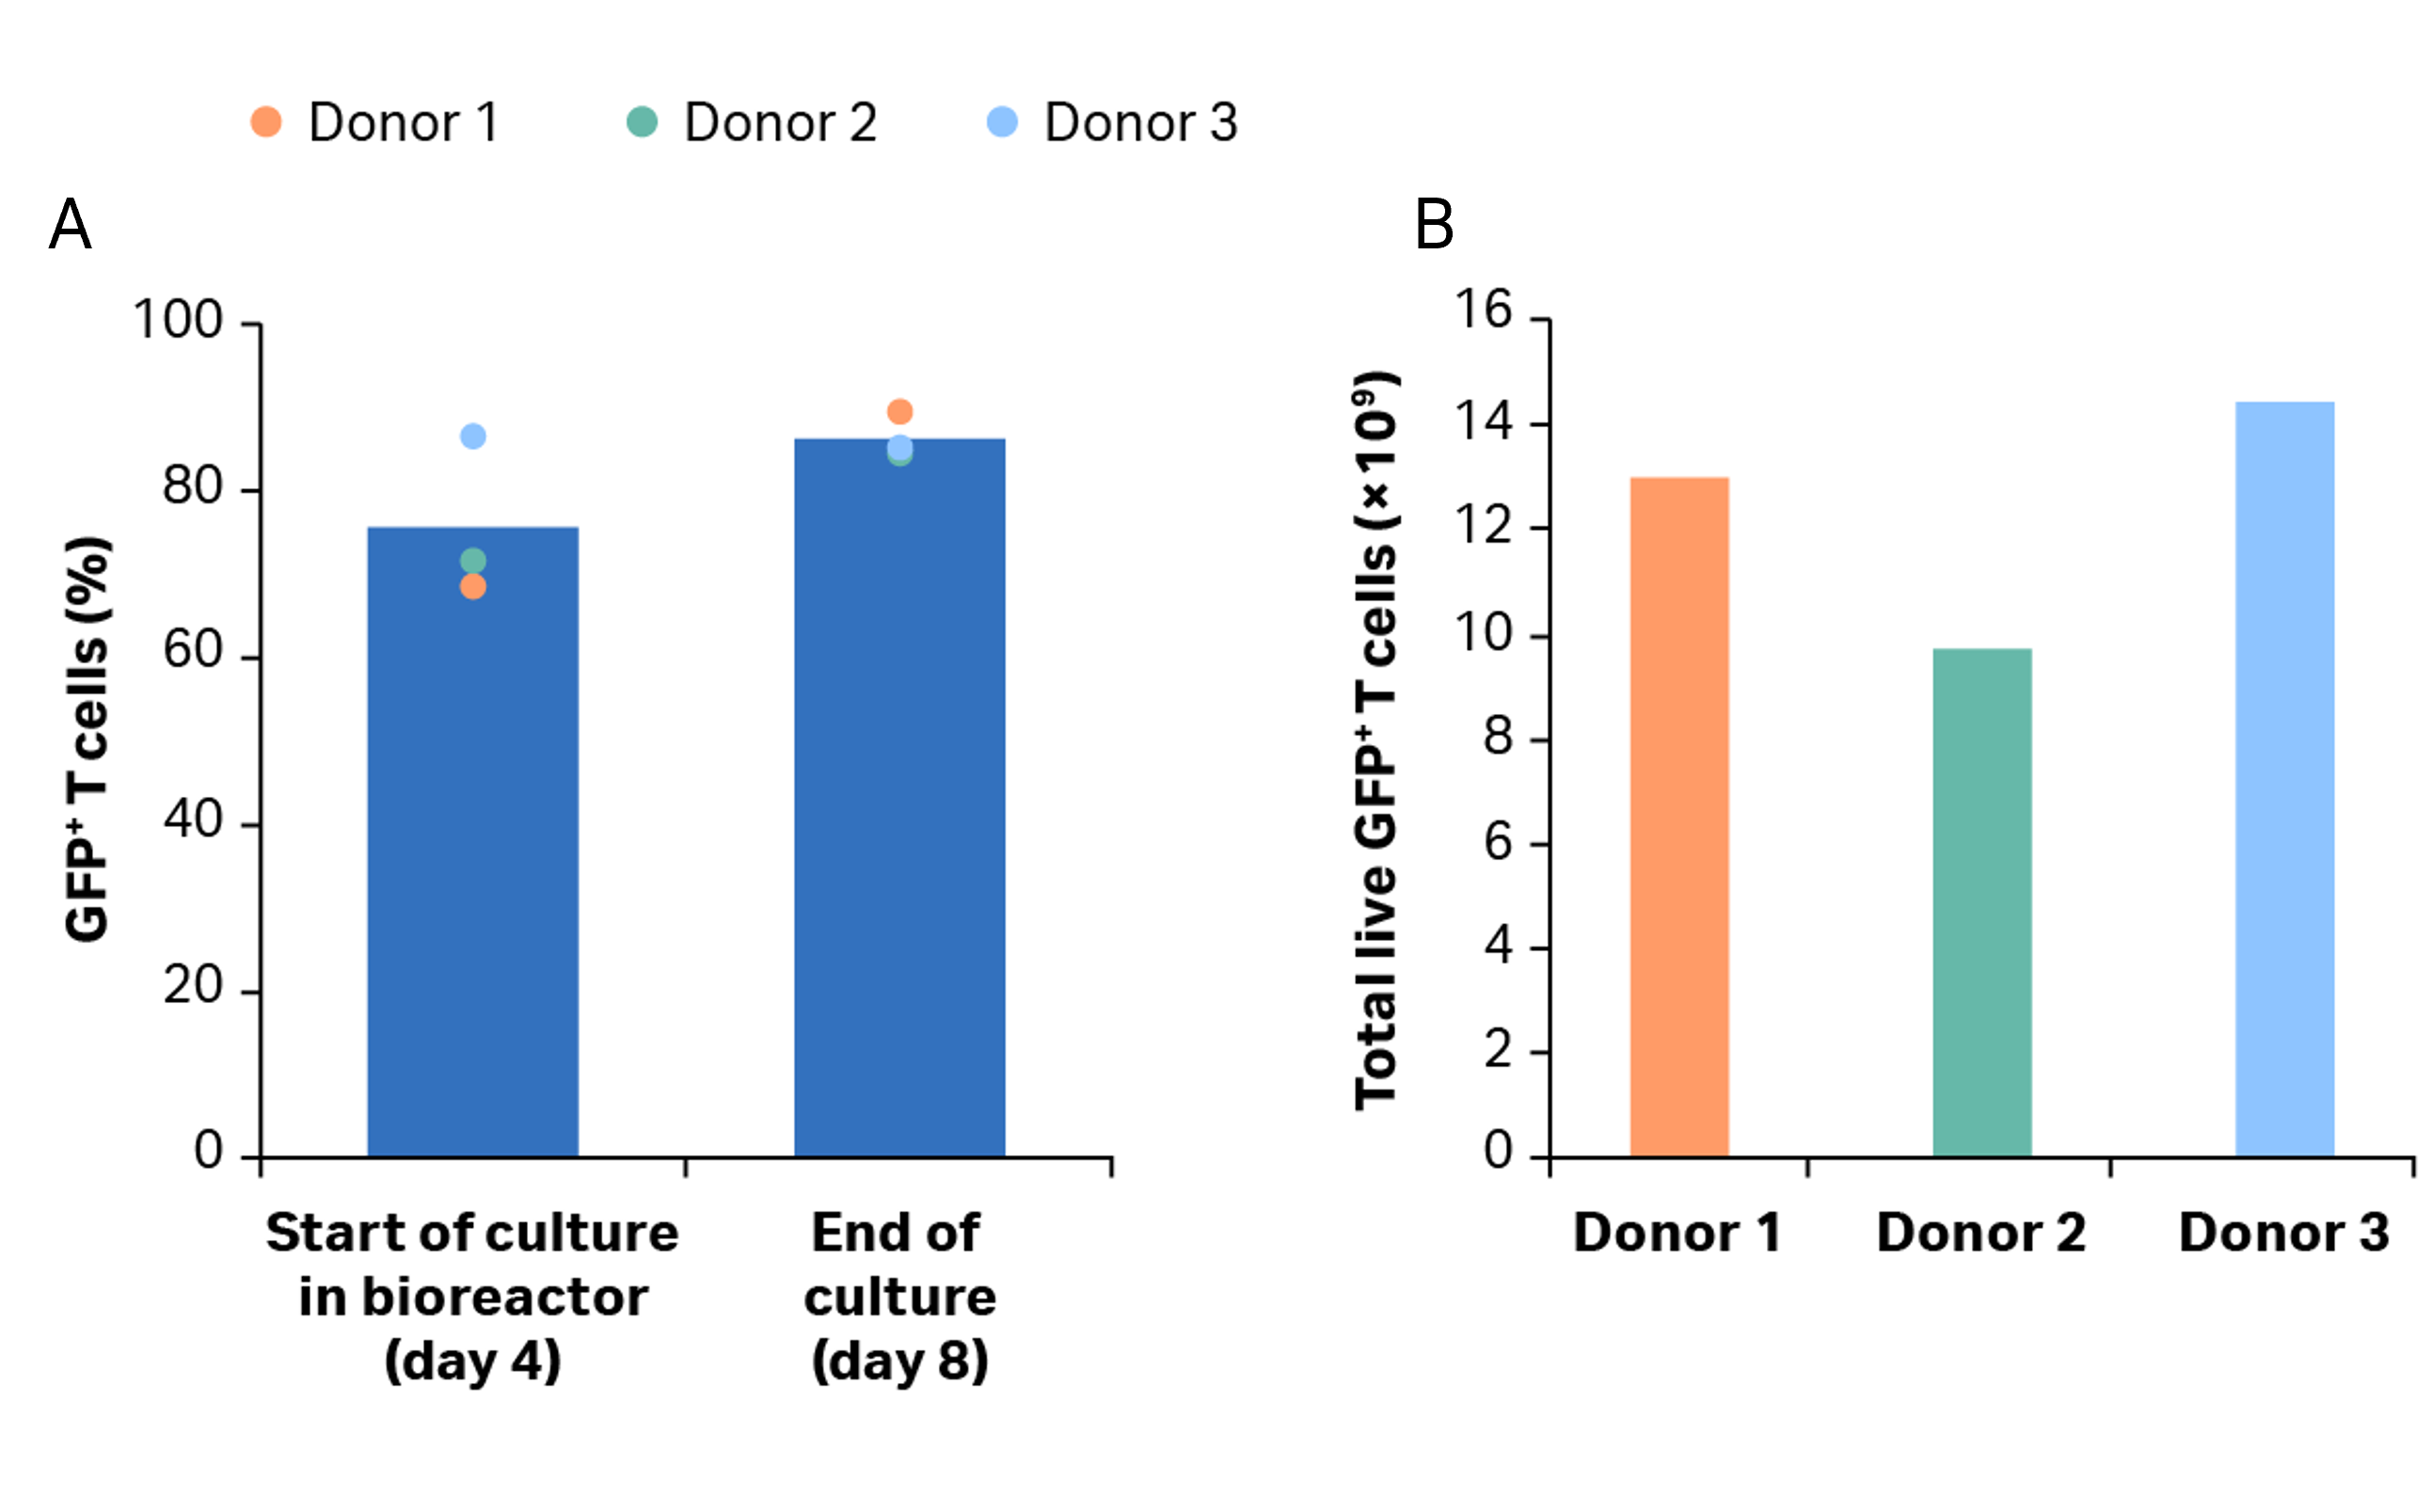Pick the light blue Donor 3 point at day 4

(473, 436)
